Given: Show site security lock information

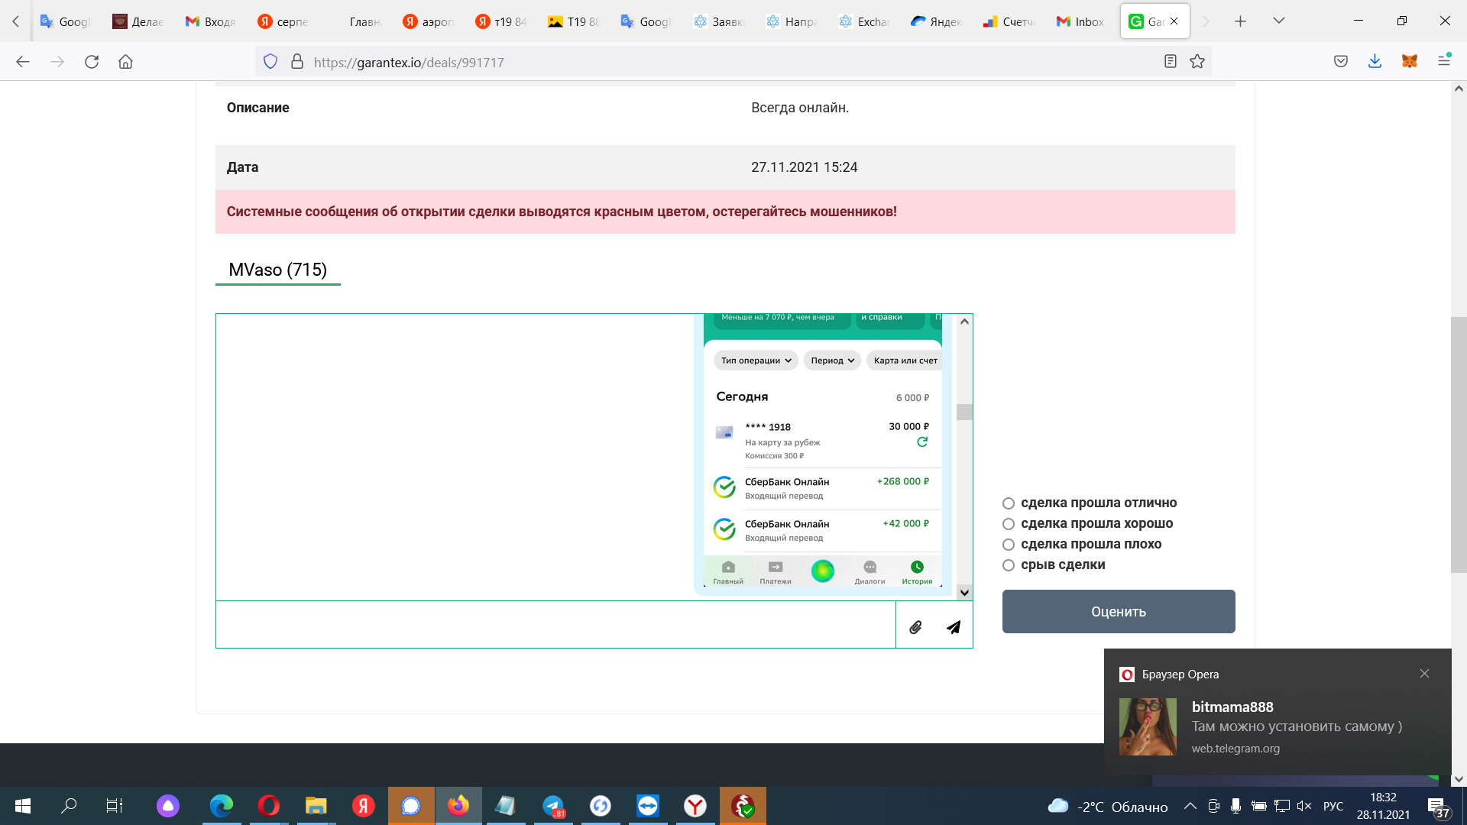Looking at the screenshot, I should click(297, 62).
